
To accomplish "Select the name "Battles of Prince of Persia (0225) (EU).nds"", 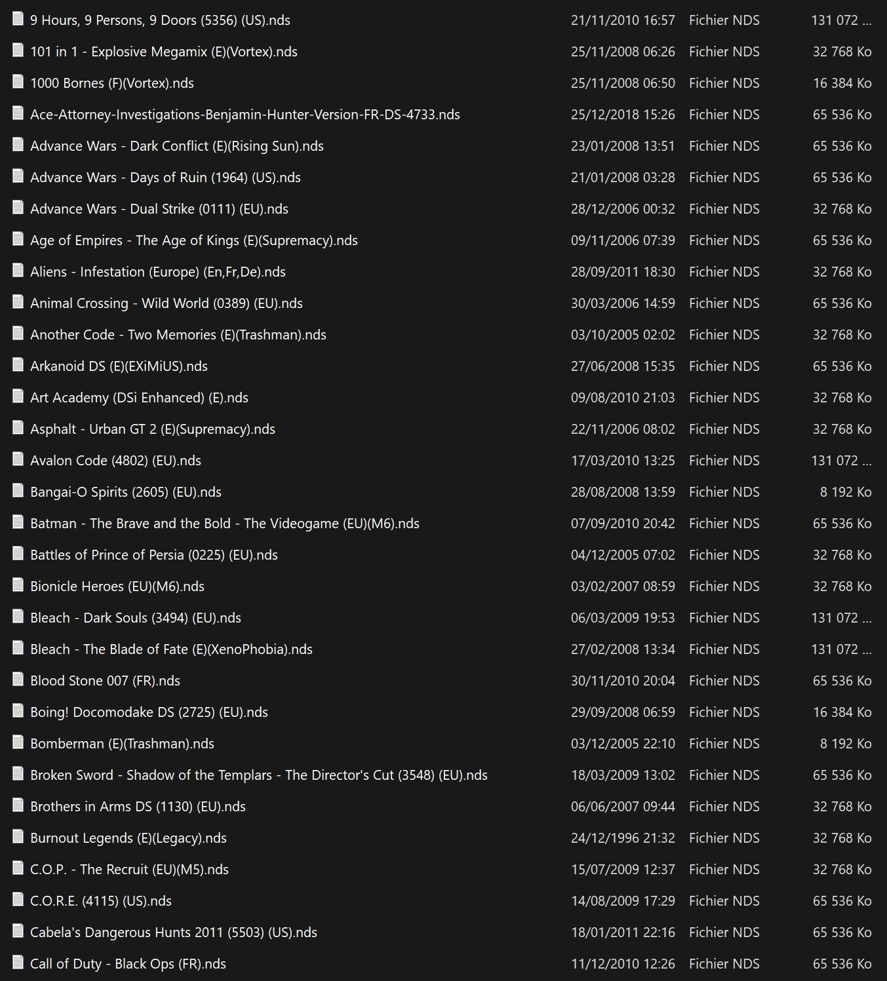I will tap(154, 555).
